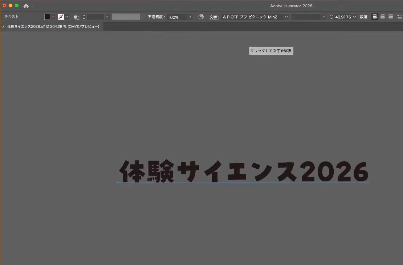403x265 pixels.
Task: Click the 線 stroke label link
Action: [x=76, y=17]
